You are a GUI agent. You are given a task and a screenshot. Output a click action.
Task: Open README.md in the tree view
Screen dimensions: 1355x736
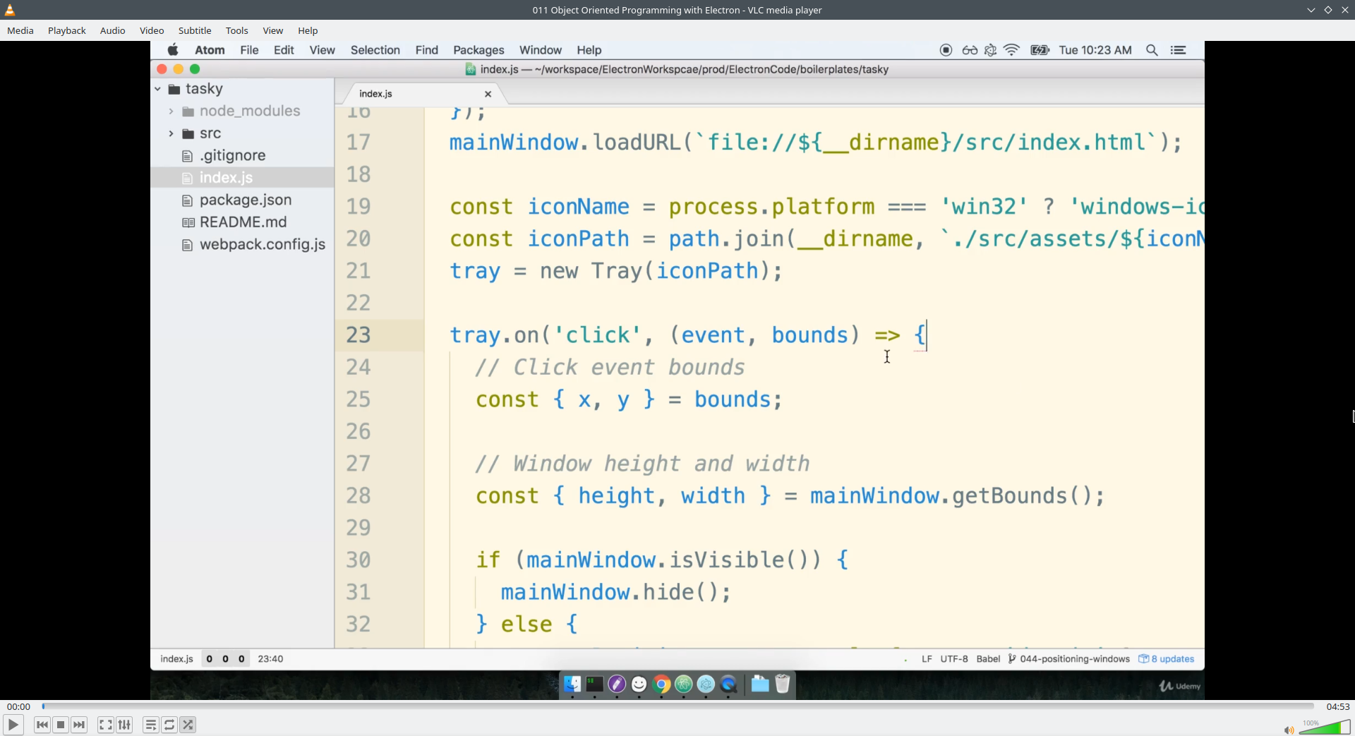pyautogui.click(x=242, y=222)
